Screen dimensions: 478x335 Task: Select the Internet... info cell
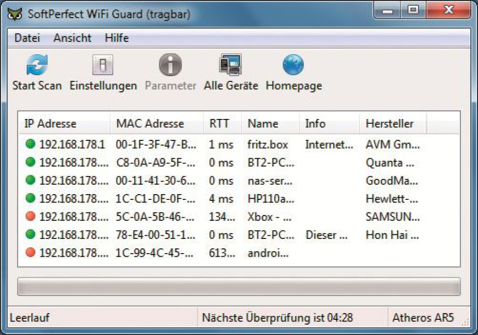click(x=329, y=144)
